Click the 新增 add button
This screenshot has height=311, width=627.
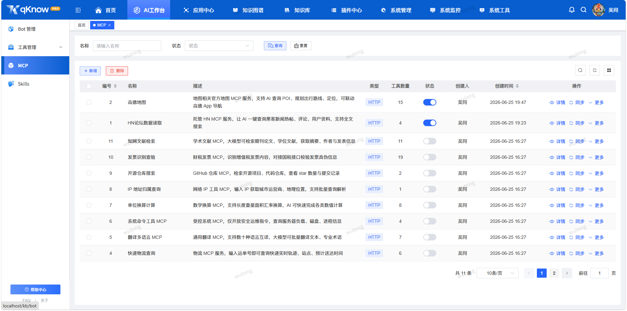tap(90, 71)
